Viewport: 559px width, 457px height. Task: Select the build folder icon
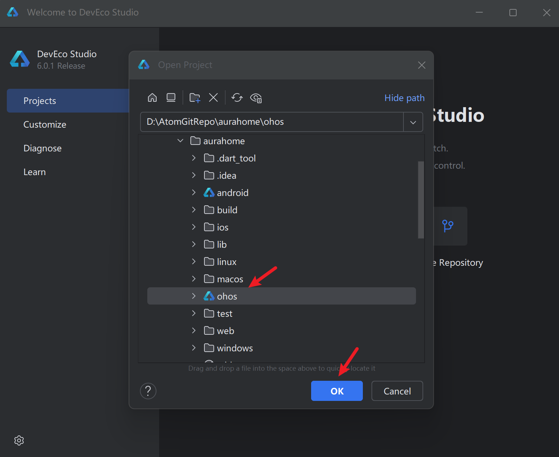point(209,210)
